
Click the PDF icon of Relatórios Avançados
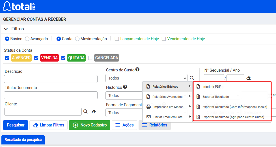coord(148,97)
